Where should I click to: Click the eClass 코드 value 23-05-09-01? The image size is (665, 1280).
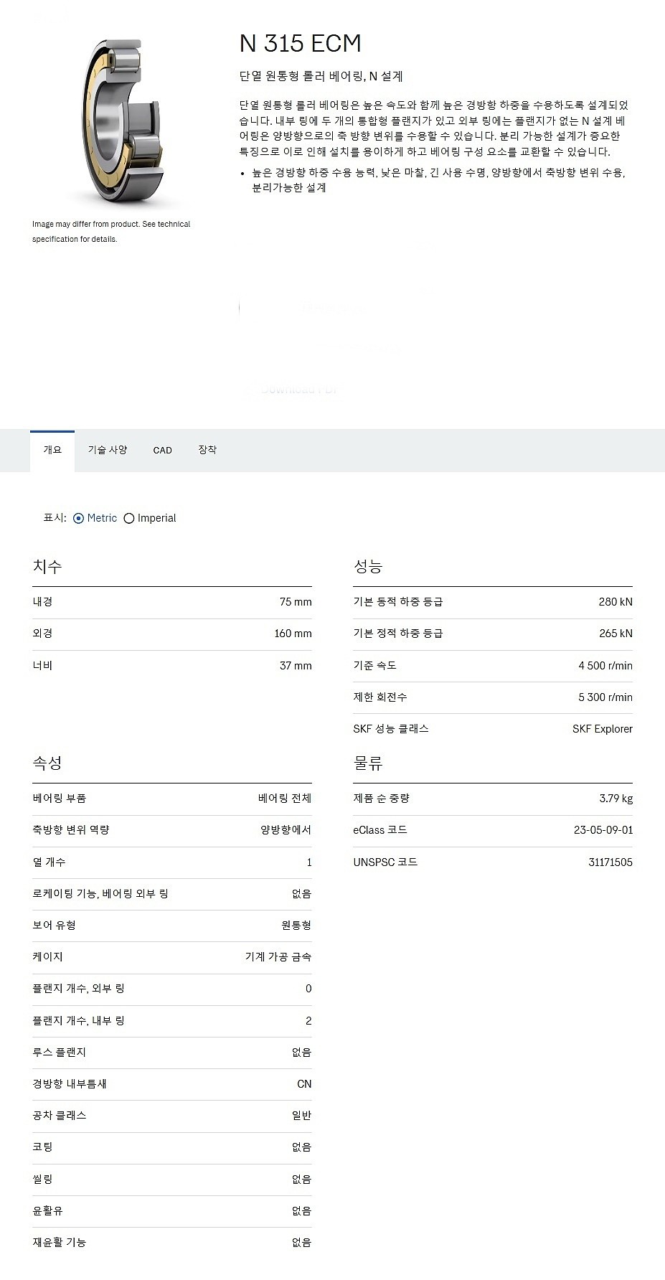pos(603,830)
